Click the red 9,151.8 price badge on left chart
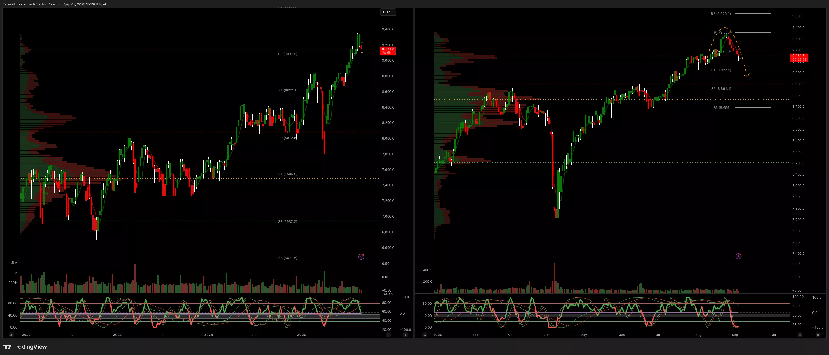Image resolution: width=829 pixels, height=355 pixels. coord(388,51)
